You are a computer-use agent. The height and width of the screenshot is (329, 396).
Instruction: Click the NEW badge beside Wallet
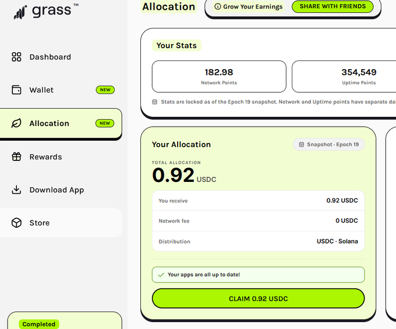[x=105, y=90]
